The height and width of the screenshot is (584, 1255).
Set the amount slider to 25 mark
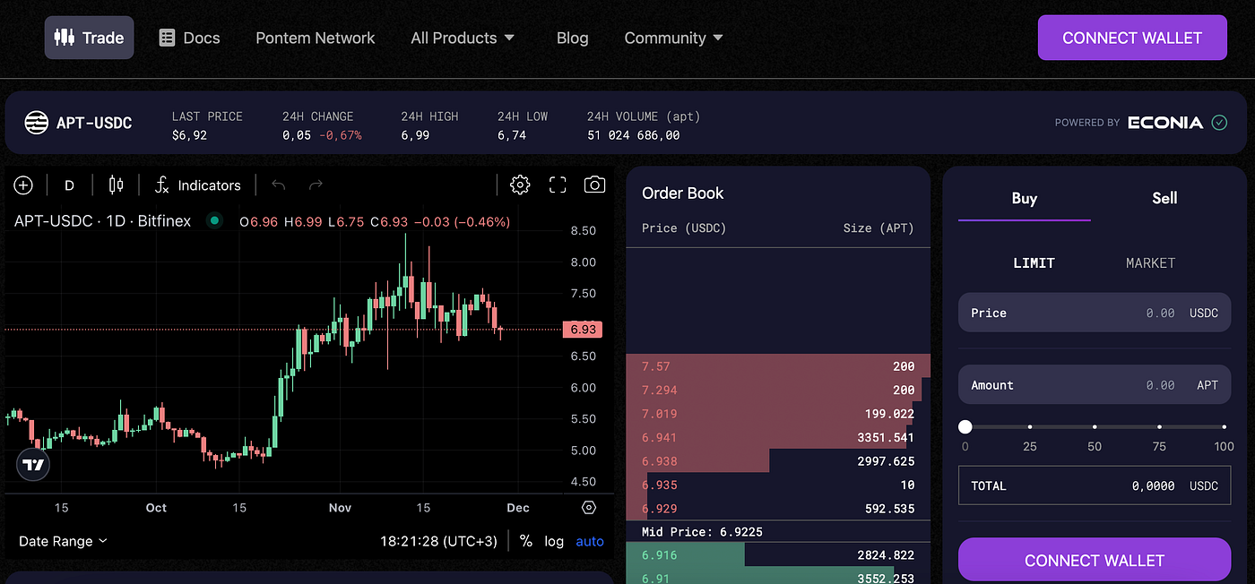[x=1030, y=427]
